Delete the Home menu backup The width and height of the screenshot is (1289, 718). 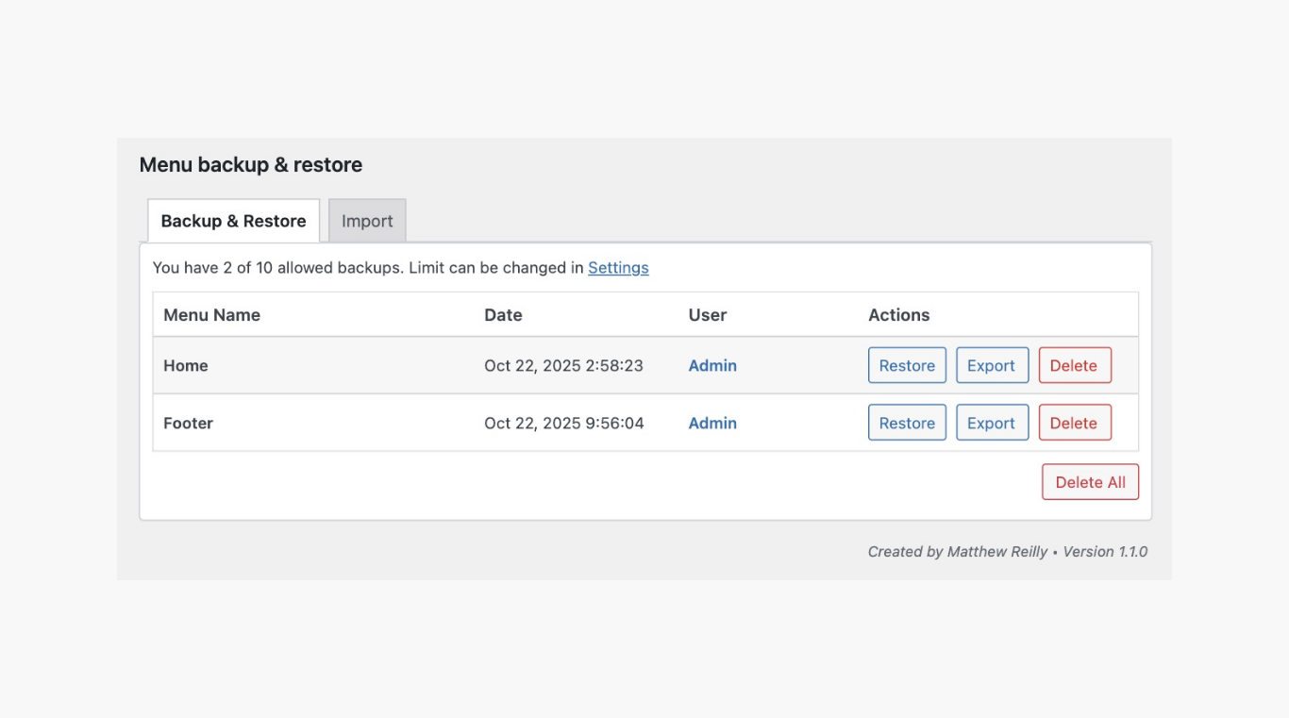[x=1074, y=366]
